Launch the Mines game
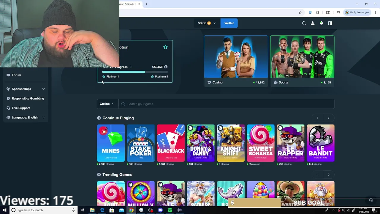380x214 pixels. click(111, 143)
